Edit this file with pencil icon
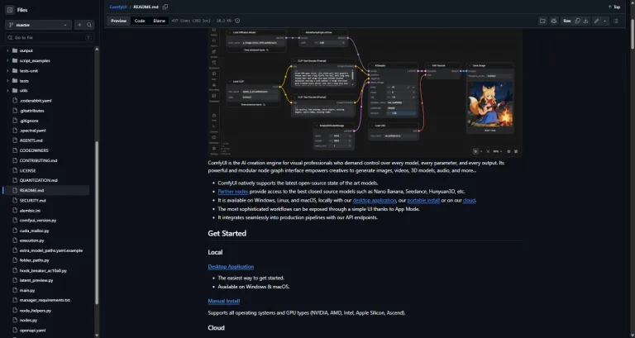 (596, 21)
